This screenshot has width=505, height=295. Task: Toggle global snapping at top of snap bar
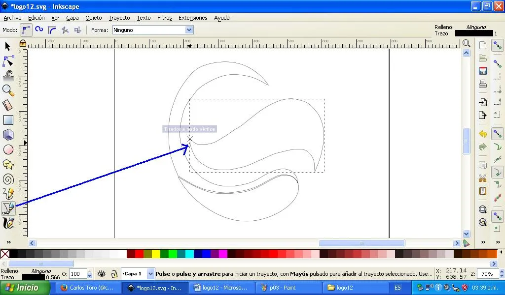498,45
